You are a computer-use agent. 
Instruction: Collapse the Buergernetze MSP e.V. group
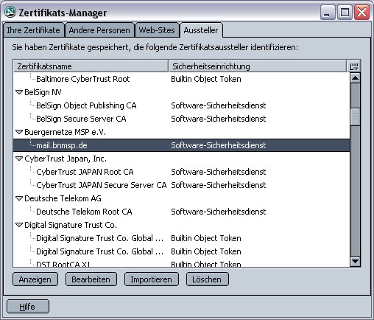pos(19,132)
